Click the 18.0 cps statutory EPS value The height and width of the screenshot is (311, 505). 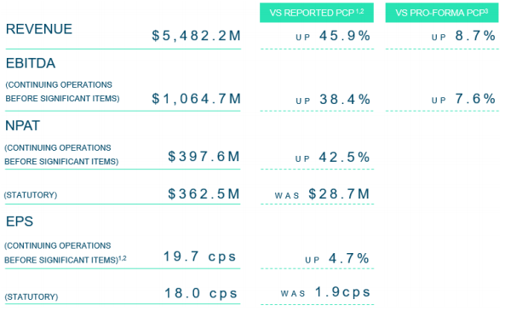tap(201, 293)
